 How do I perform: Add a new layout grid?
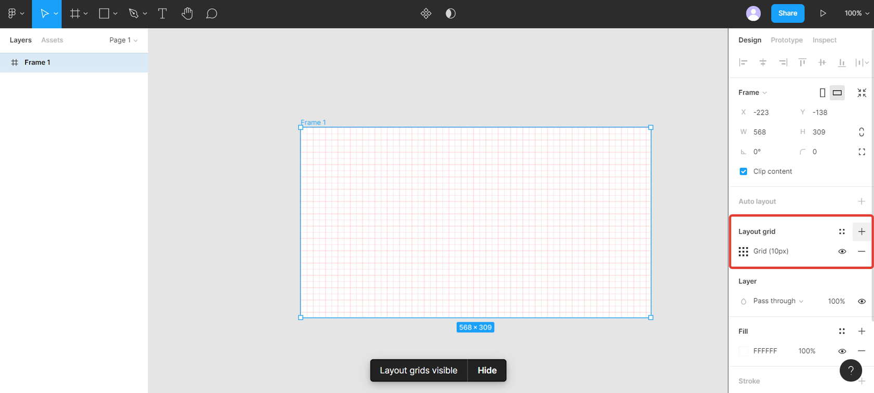click(862, 232)
